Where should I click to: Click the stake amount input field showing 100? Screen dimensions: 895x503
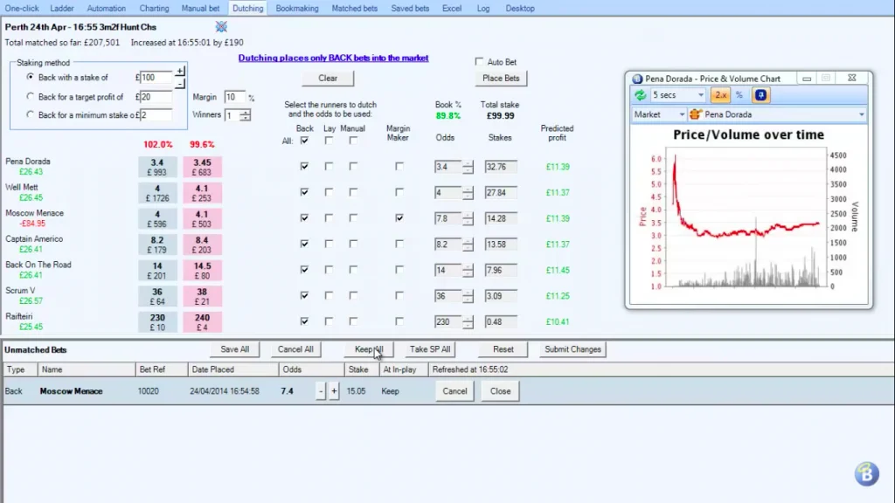(x=156, y=78)
